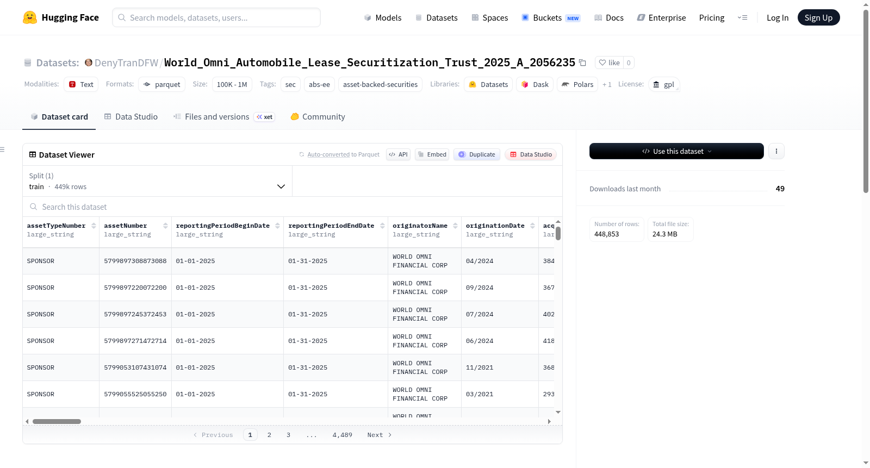870x468 pixels.
Task: Open the Embed viewer button
Action: (x=432, y=154)
